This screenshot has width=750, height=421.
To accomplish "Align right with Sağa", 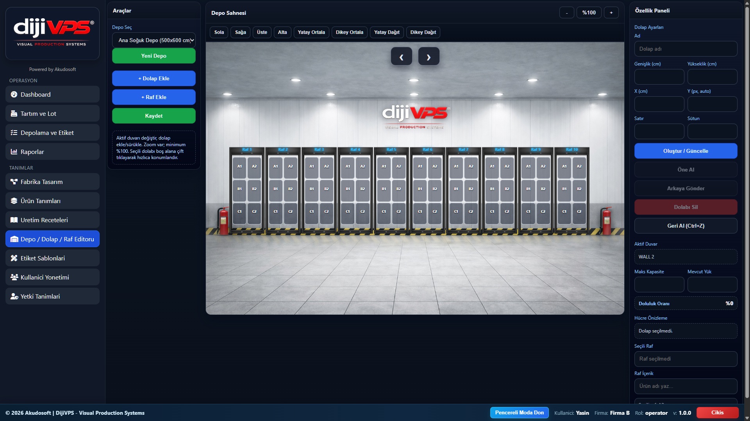I will click(241, 32).
